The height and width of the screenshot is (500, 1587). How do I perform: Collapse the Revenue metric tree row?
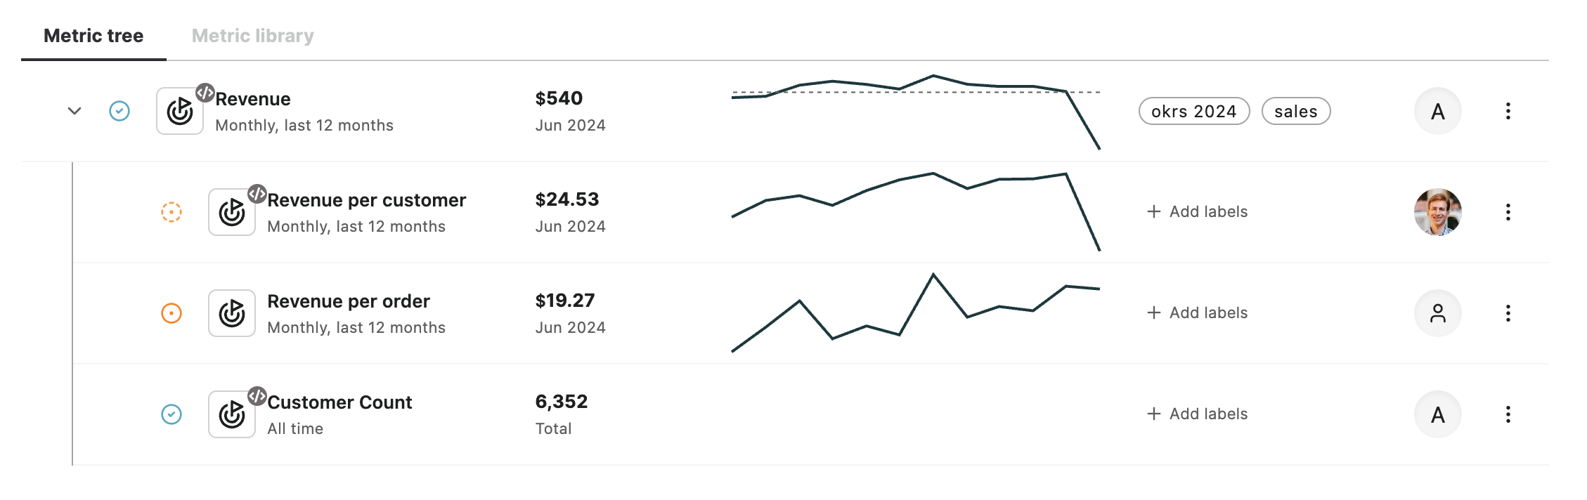point(75,111)
